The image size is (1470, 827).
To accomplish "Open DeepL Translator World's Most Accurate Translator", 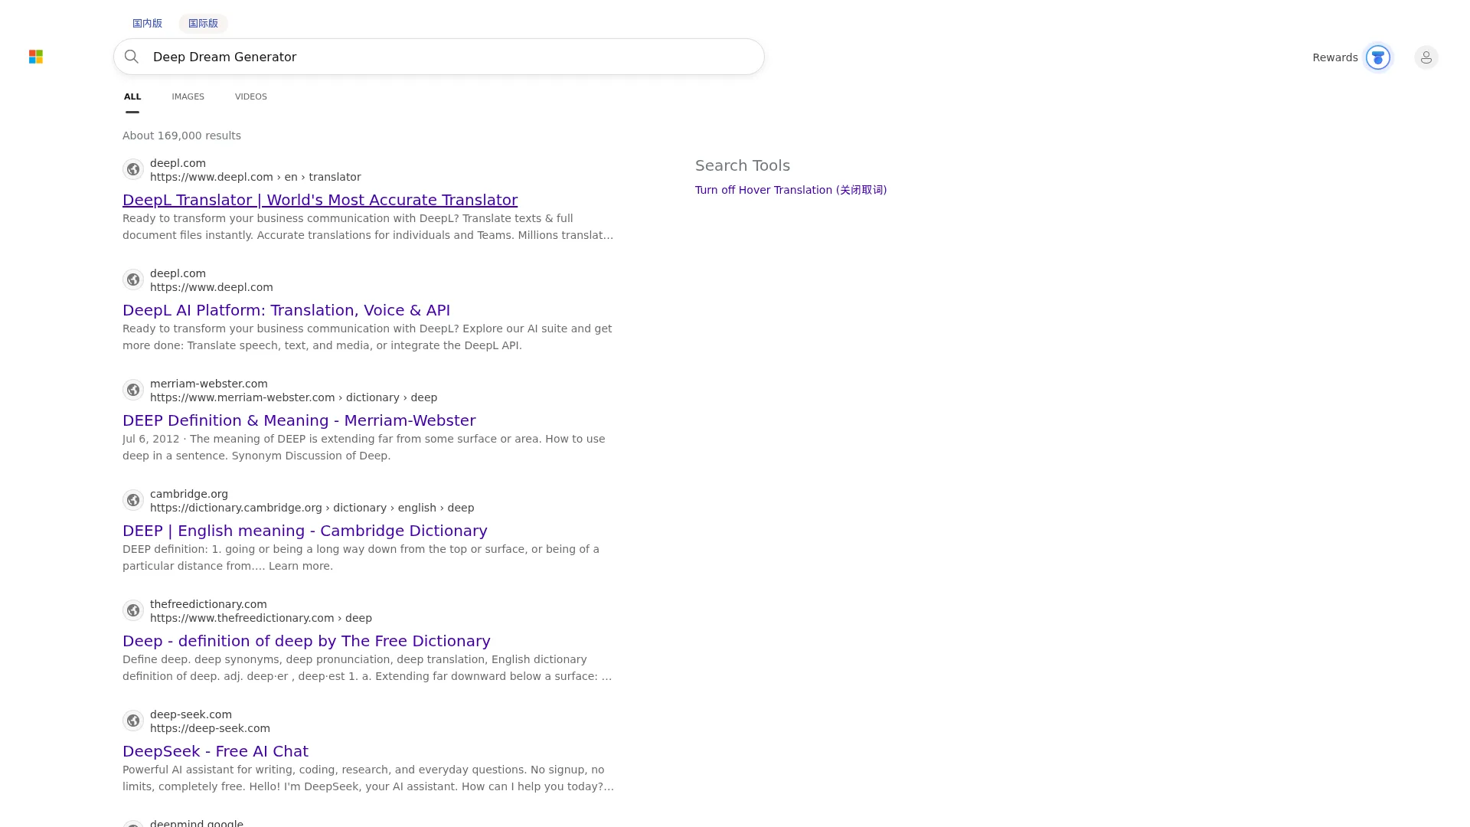I will coord(320,200).
